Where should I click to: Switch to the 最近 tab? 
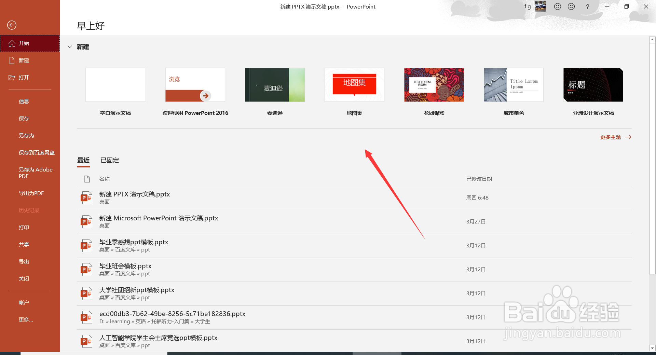[x=83, y=160]
